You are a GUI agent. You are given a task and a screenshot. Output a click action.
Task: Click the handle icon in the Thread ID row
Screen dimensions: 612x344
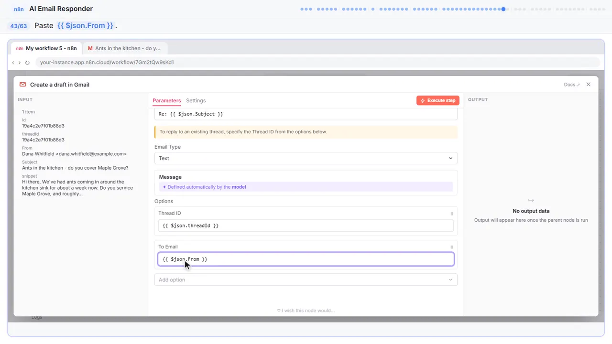[x=452, y=214]
